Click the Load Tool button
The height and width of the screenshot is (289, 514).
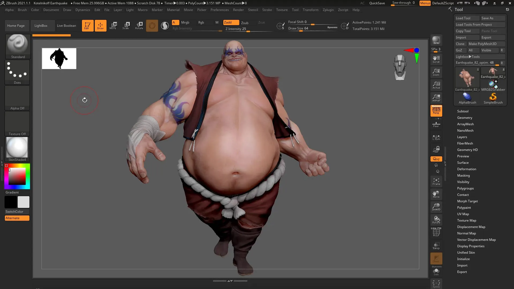(467, 18)
